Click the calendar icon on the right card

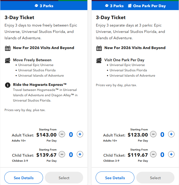click(x=99, y=48)
